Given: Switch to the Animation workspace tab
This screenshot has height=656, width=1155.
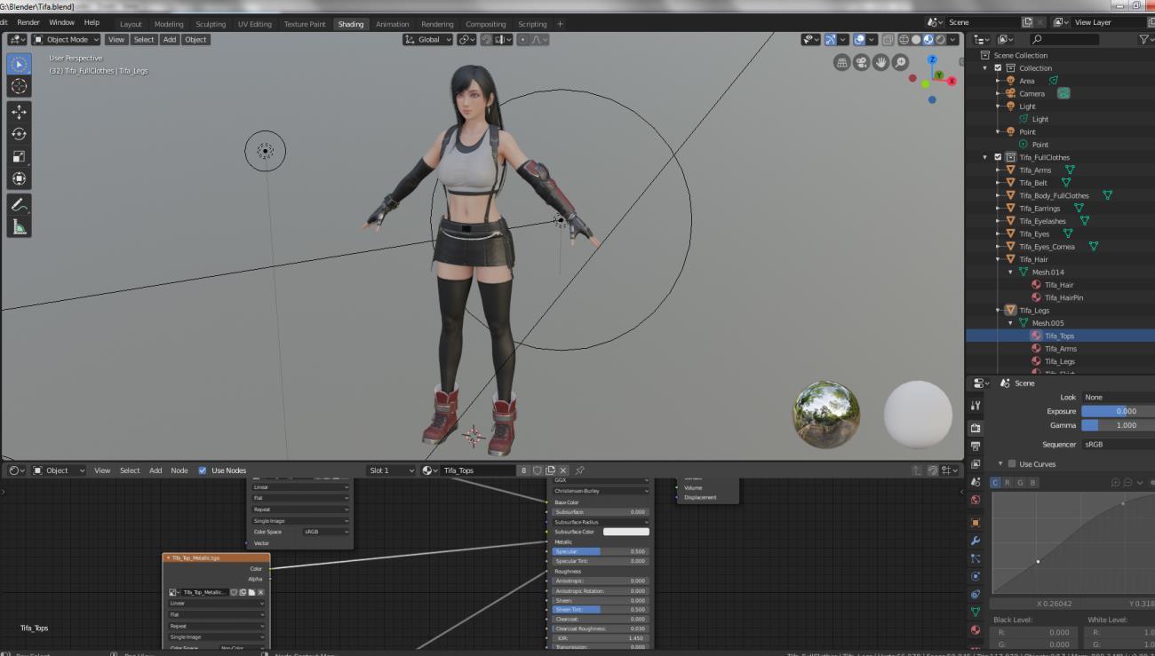Looking at the screenshot, I should (x=392, y=24).
